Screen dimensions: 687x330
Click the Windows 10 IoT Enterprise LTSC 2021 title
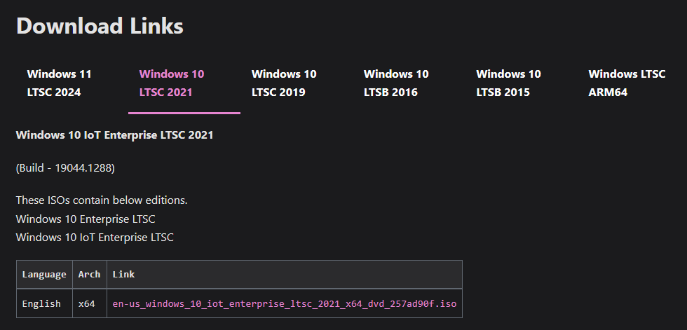114,135
